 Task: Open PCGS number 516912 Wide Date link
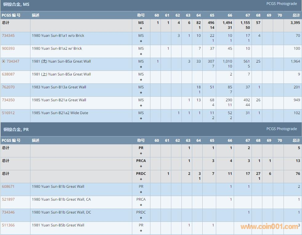click(8, 113)
